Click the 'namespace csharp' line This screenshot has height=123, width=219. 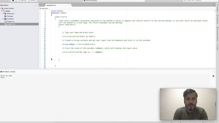59,13
